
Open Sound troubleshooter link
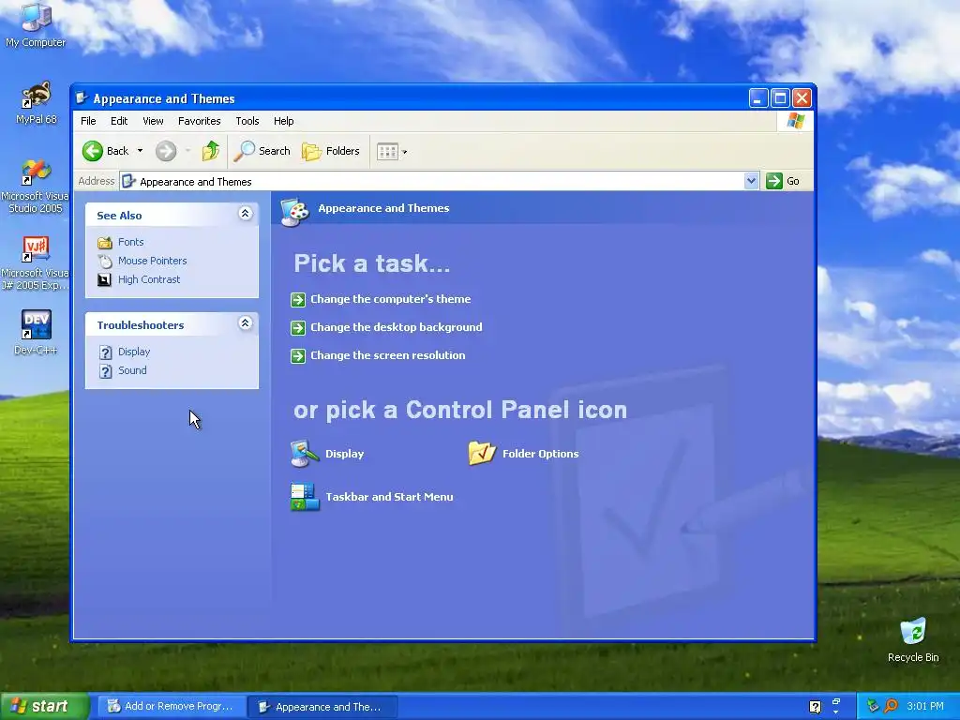(x=132, y=369)
